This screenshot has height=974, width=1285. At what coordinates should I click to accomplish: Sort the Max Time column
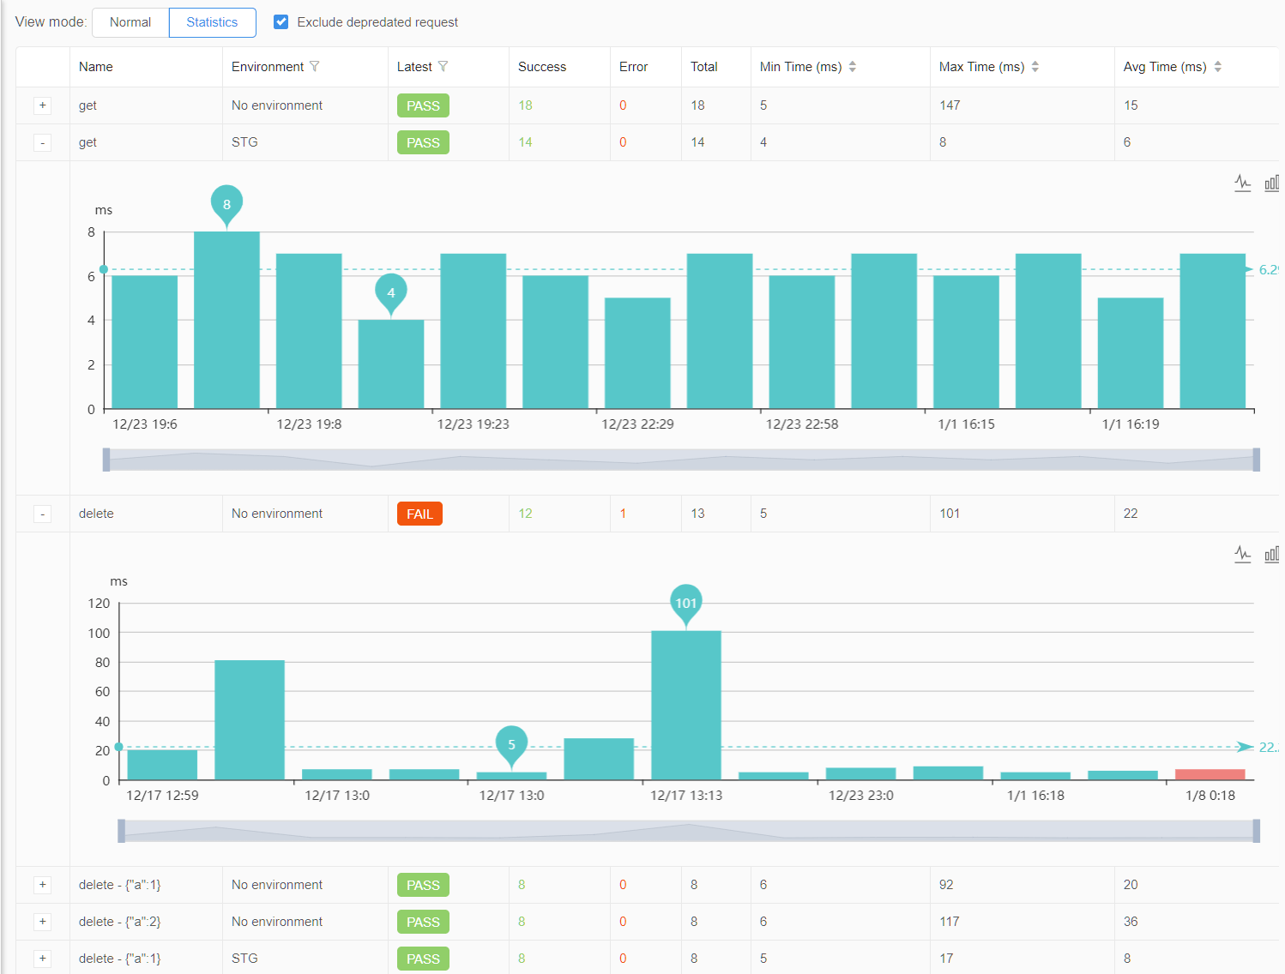1035,66
